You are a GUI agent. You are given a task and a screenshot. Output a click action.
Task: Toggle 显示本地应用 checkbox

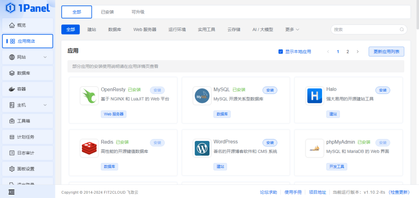click(x=280, y=52)
